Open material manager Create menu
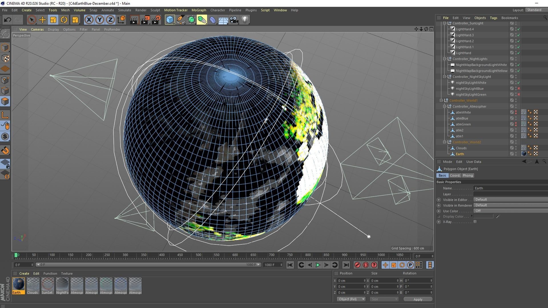The width and height of the screenshot is (548, 308). 24,273
